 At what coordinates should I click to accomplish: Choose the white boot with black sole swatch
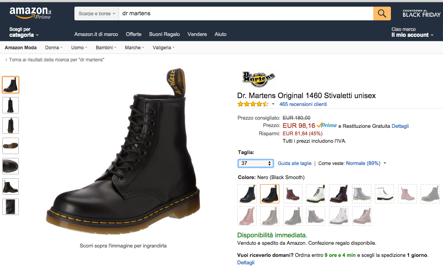tap(316, 194)
